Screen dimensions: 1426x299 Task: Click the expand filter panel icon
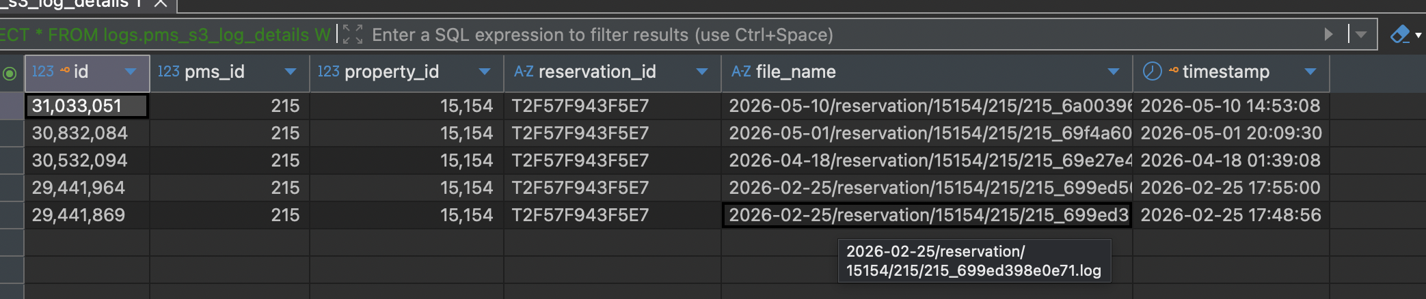click(353, 34)
